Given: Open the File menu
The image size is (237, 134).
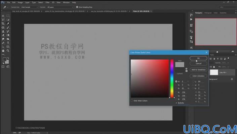Looking at the screenshot, I should point(8,2).
